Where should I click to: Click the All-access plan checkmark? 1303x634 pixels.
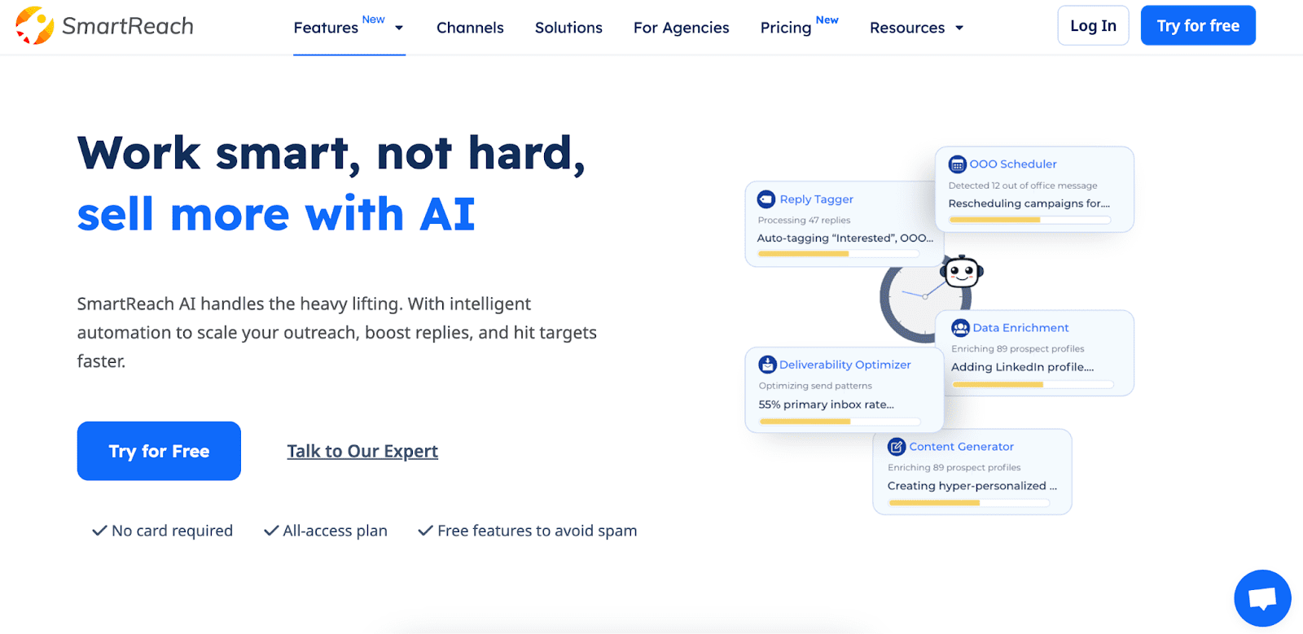pos(271,531)
